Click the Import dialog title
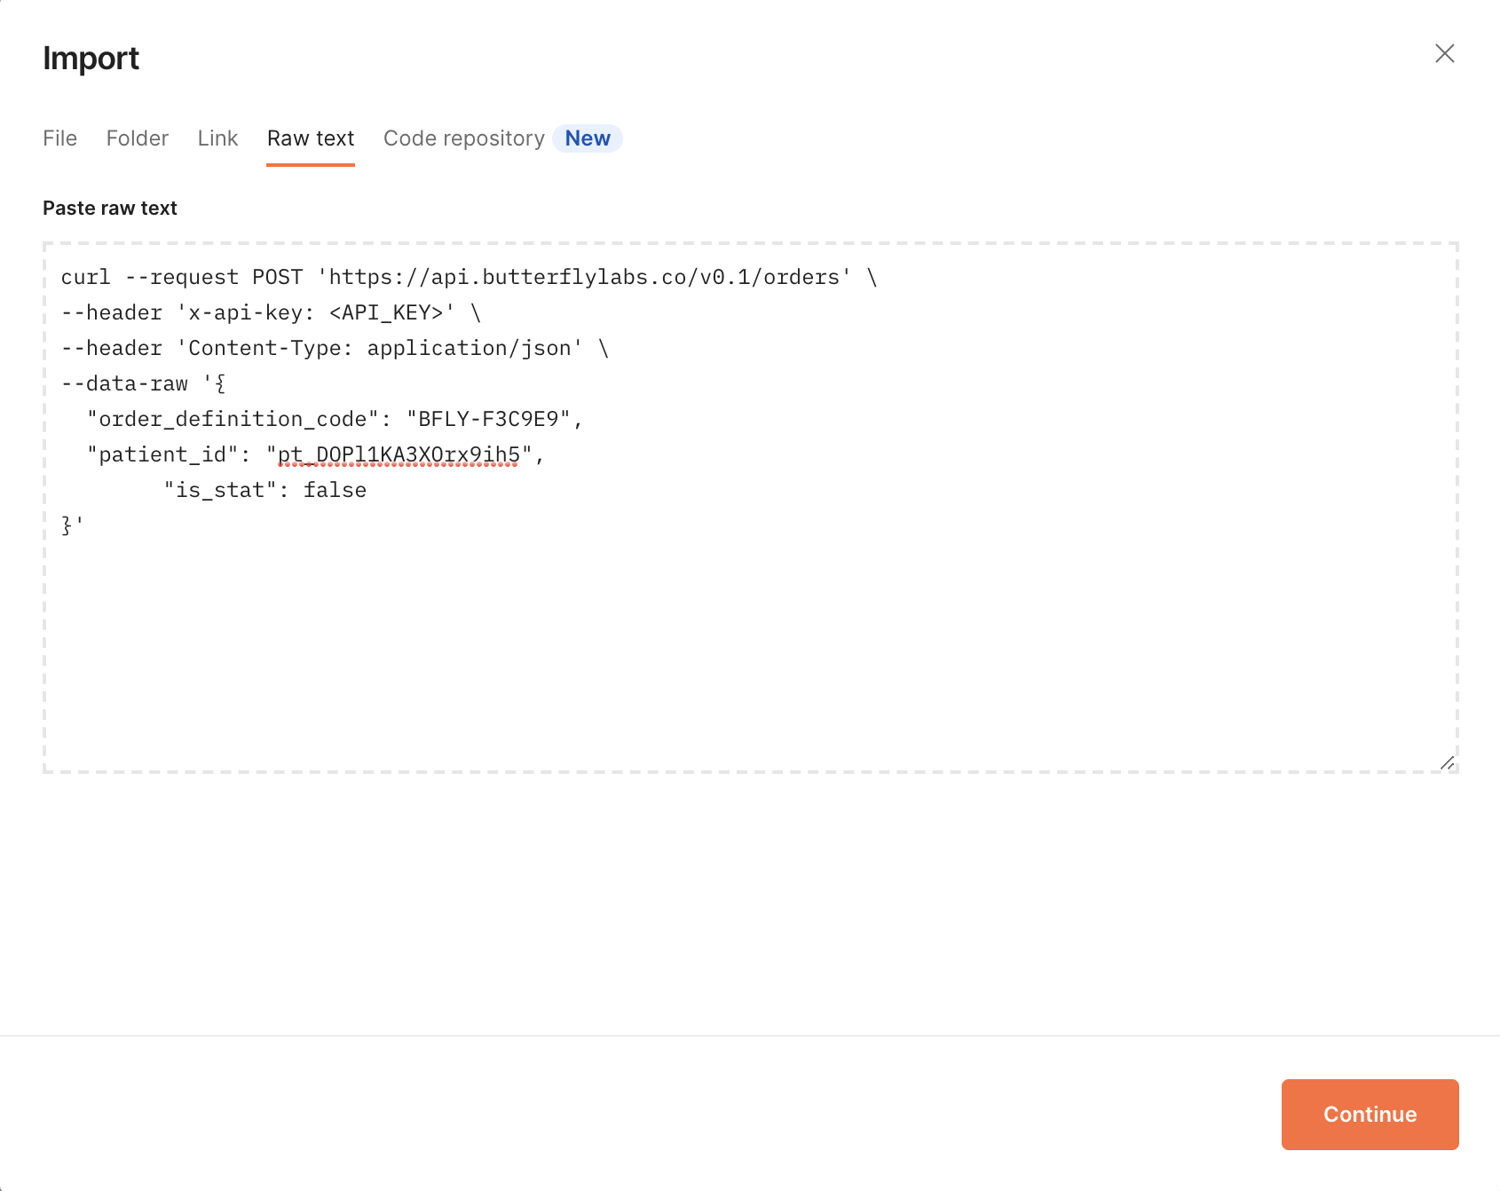The image size is (1500, 1191). (x=91, y=58)
